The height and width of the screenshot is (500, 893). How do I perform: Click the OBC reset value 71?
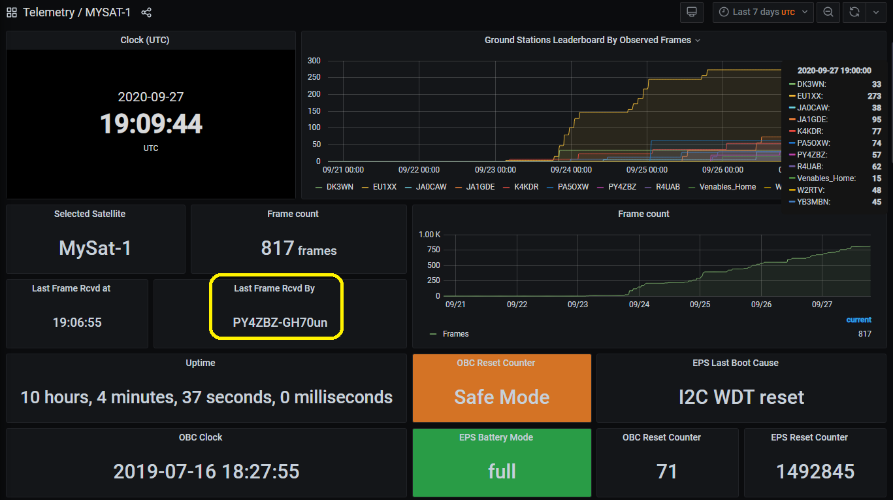[668, 471]
